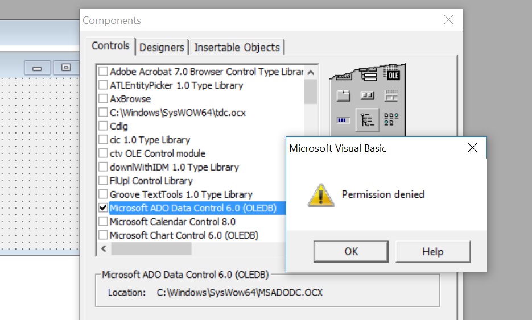Select C:\Windows\SysWOW64\tdc.ocx entry
Image resolution: width=532 pixels, height=320 pixels.
tap(178, 113)
